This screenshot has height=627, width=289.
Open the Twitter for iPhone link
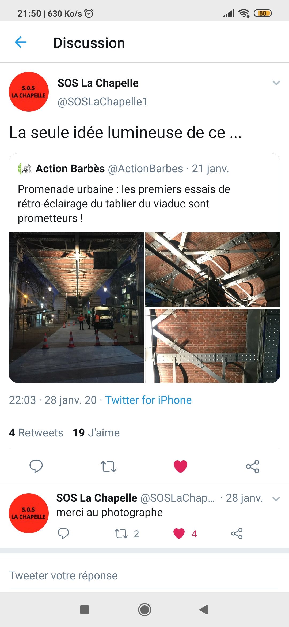[149, 400]
